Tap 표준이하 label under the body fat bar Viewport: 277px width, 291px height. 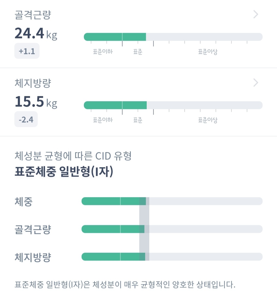pos(103,120)
